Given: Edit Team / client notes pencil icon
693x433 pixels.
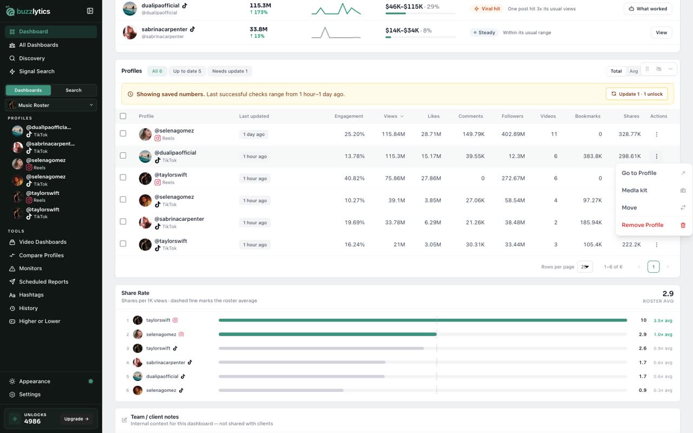Looking at the screenshot, I should tap(125, 420).
